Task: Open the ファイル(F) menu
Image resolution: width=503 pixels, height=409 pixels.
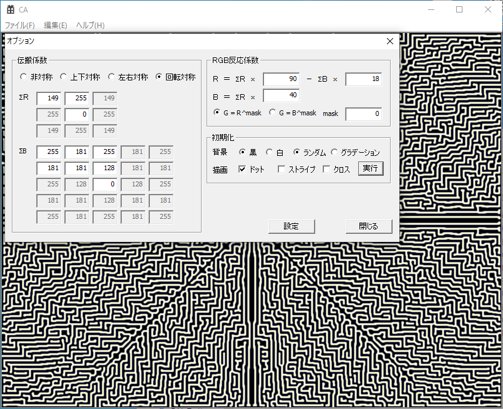Action: [x=20, y=26]
